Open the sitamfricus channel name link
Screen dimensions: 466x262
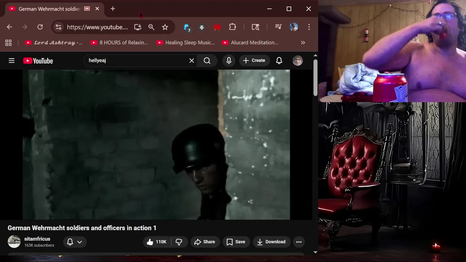[37, 239]
